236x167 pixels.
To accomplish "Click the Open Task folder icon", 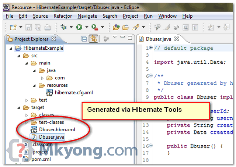I will (x=125, y=27).
